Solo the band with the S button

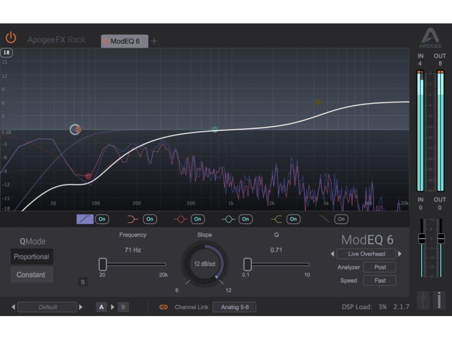coord(83,282)
